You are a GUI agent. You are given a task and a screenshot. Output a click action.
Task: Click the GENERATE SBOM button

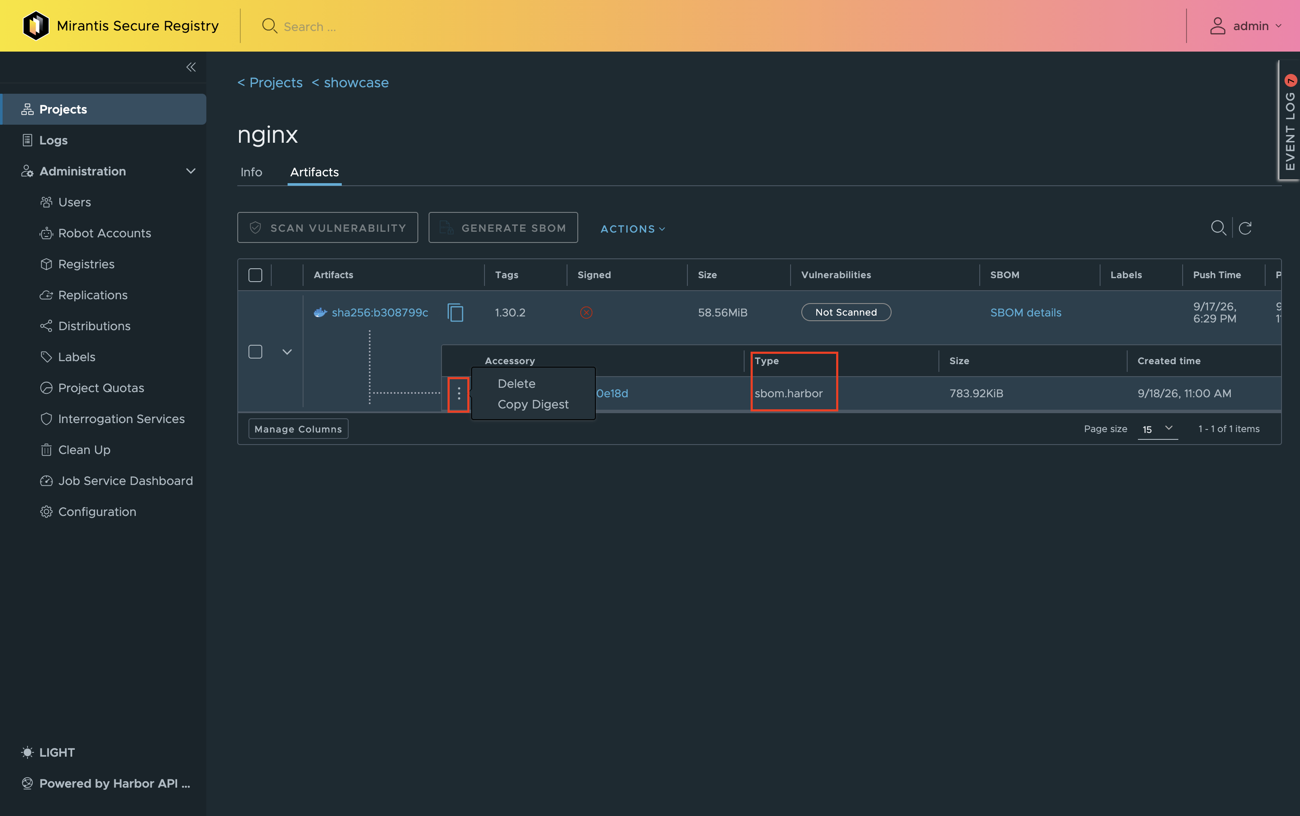tap(503, 227)
